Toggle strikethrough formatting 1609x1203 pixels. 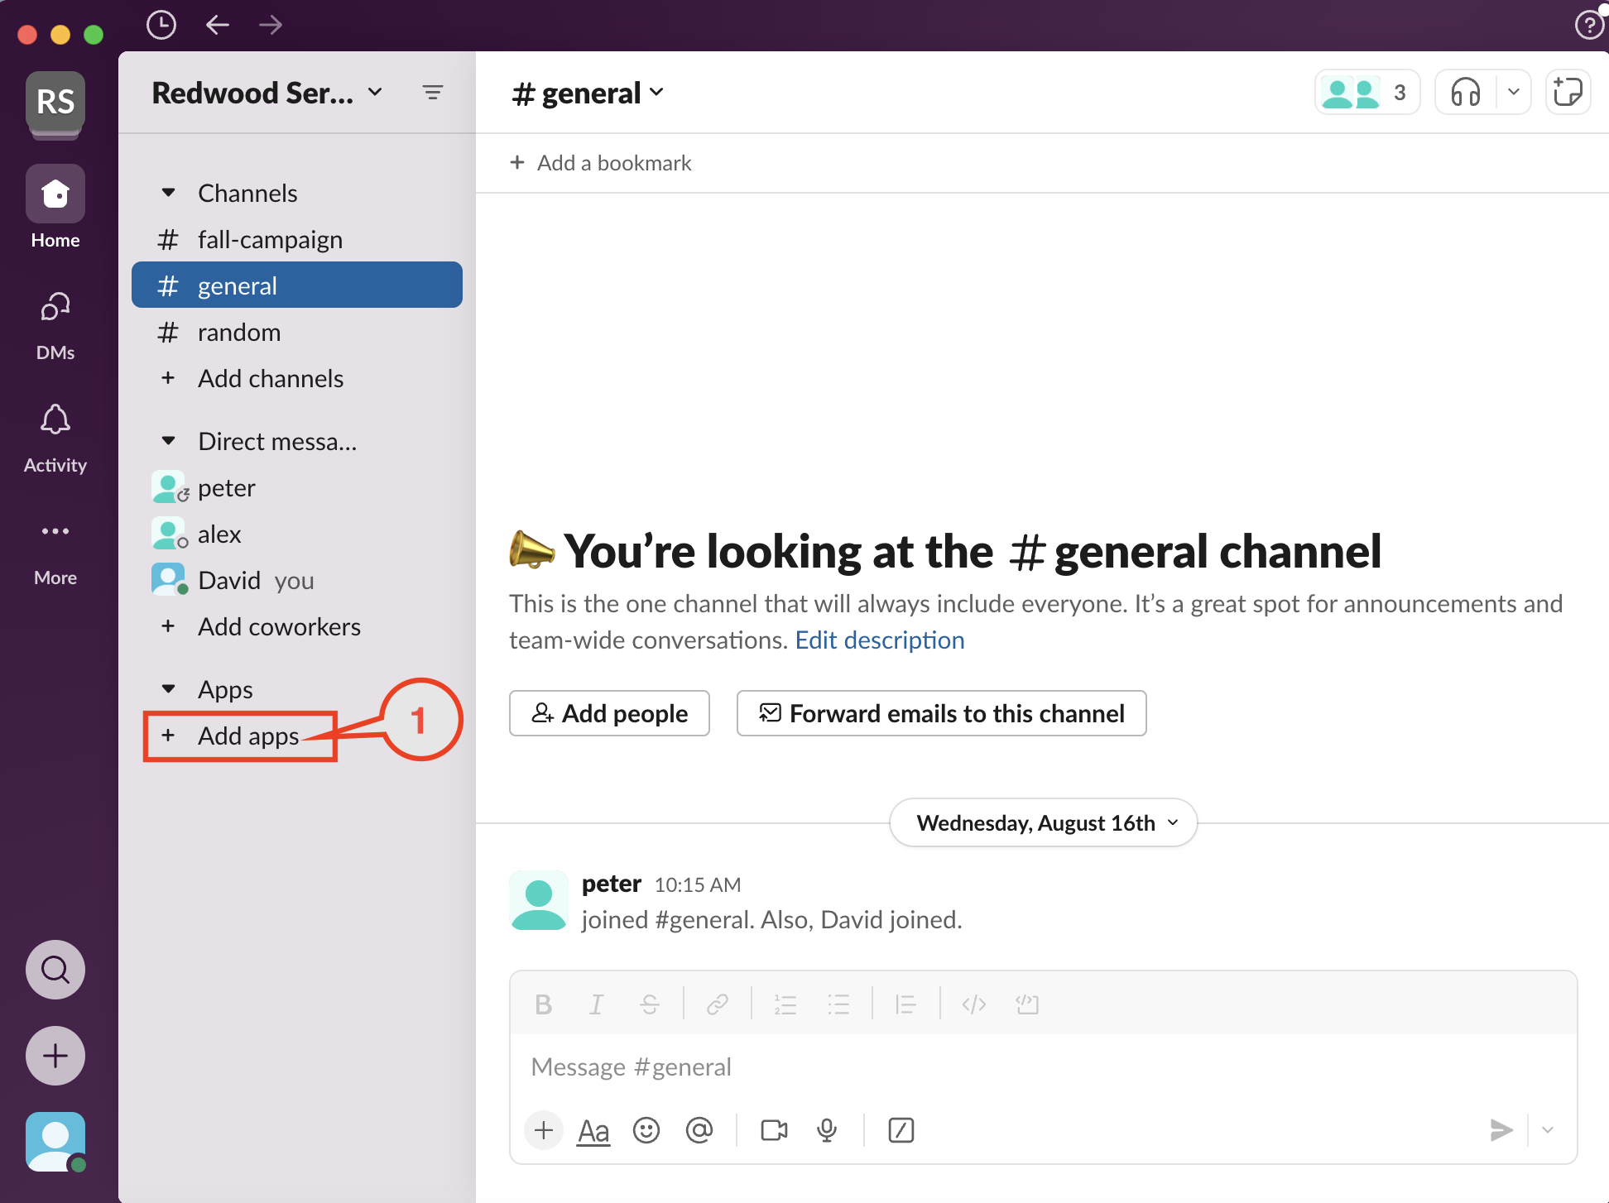[x=650, y=1004]
